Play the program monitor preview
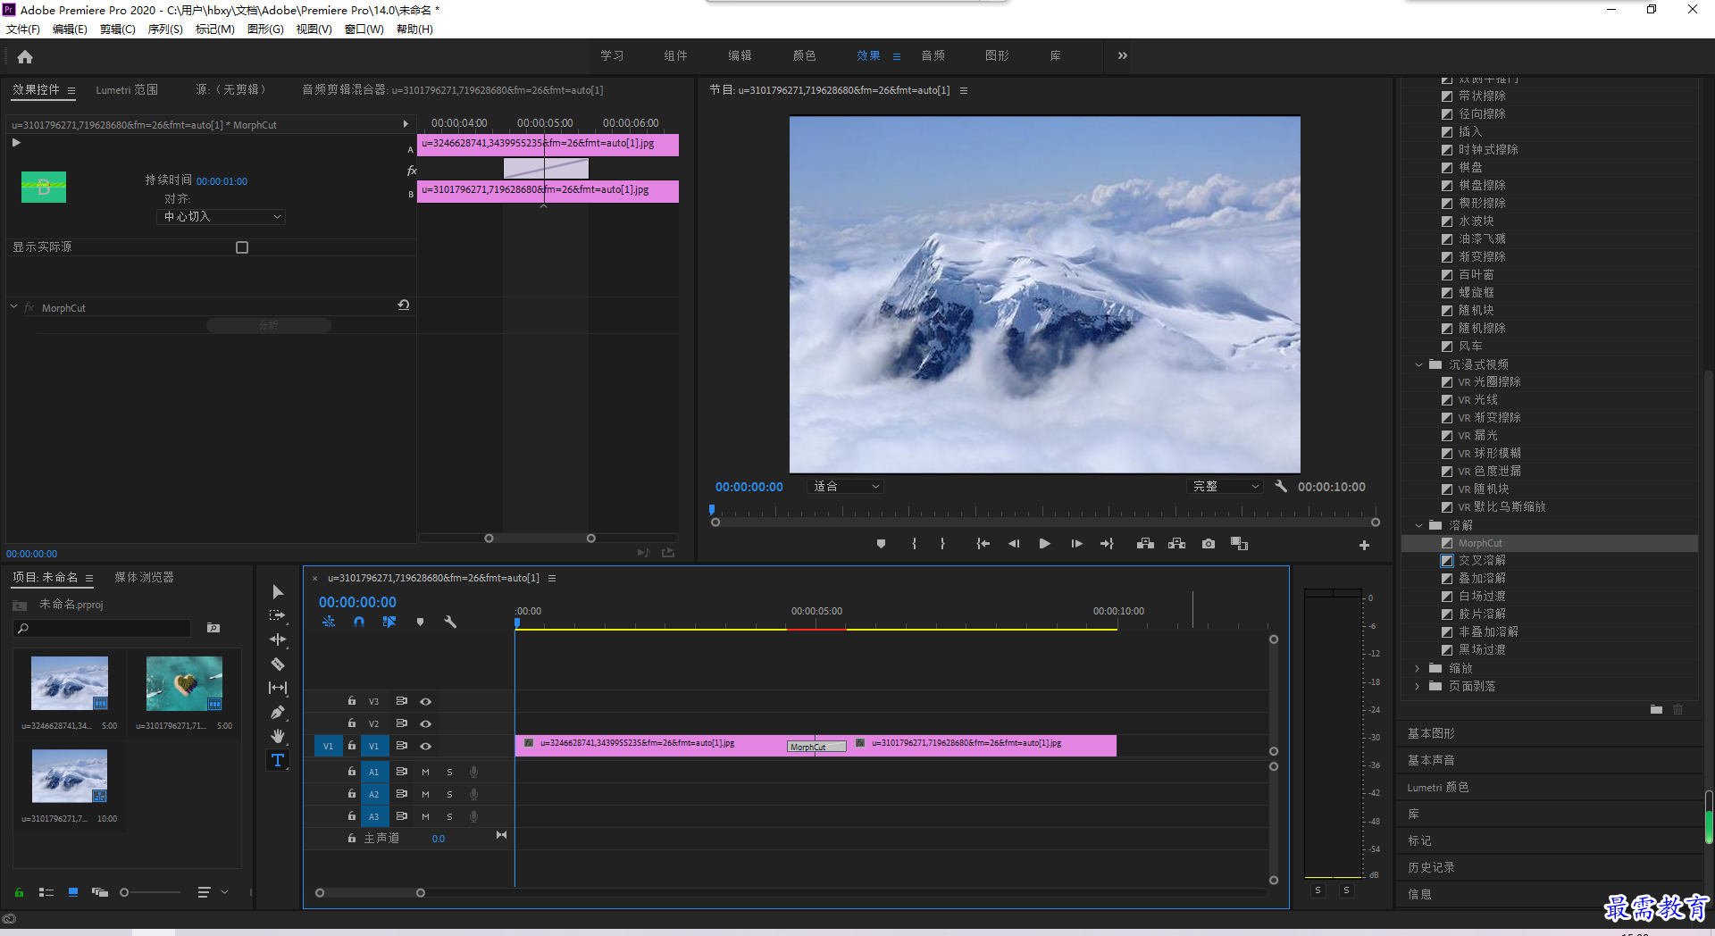This screenshot has height=936, width=1715. point(1044,544)
